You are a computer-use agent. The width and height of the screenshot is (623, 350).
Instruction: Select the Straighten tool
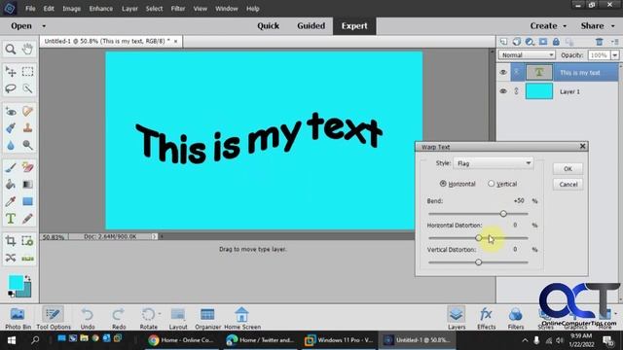27,258
